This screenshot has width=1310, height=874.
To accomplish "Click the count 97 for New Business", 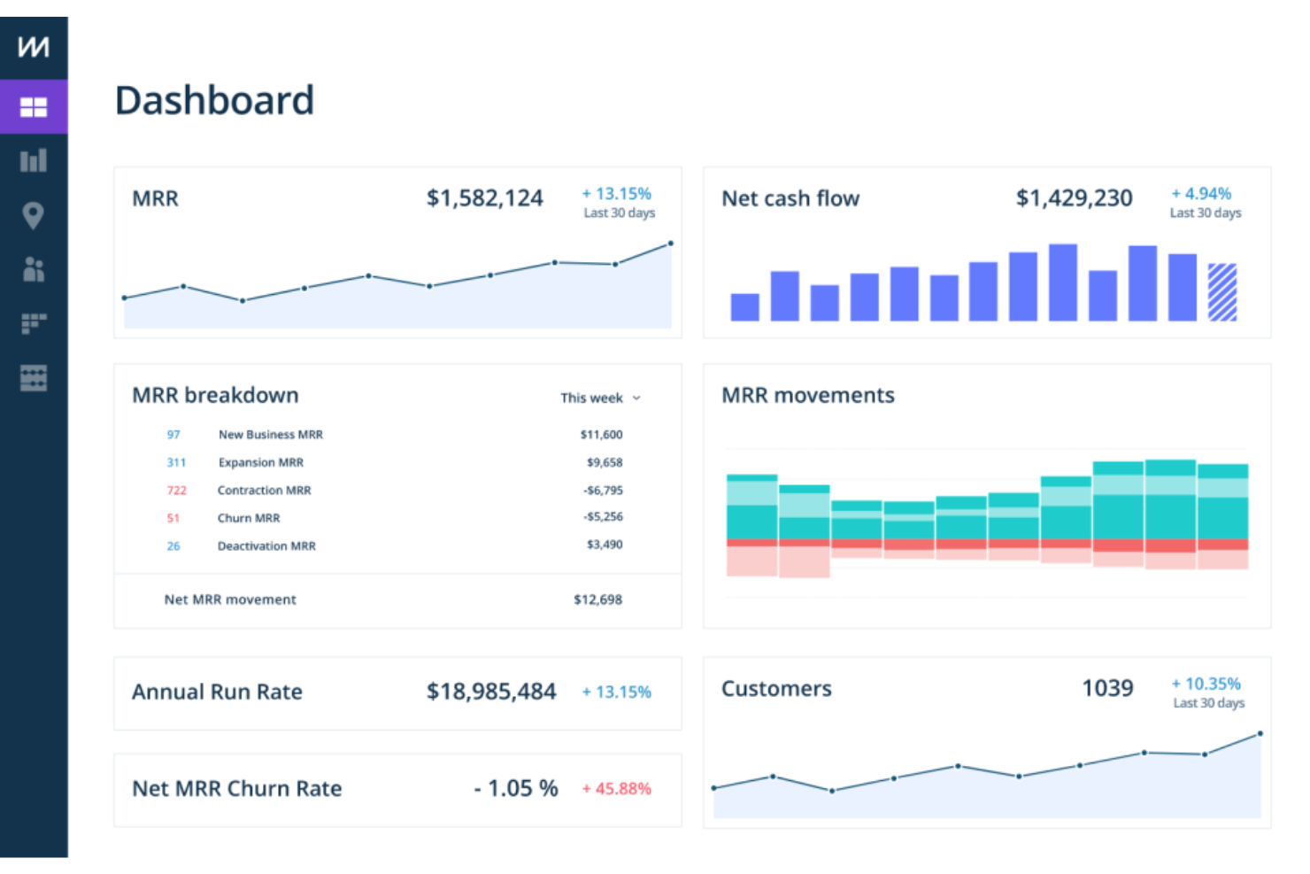I will click(173, 435).
